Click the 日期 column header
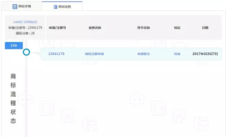 pos(205,28)
